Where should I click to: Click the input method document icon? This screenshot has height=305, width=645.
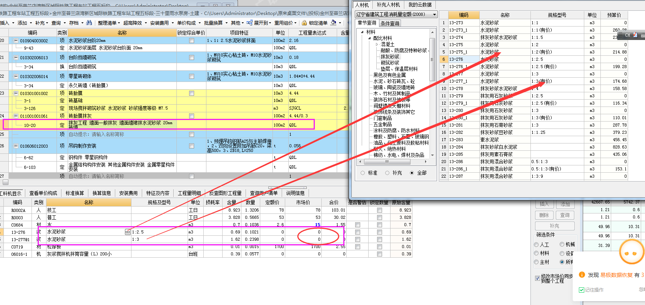pos(635,35)
